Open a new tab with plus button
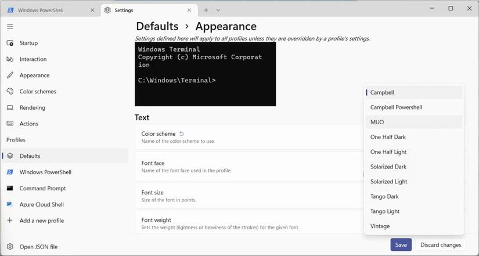The width and height of the screenshot is (479, 256). (x=206, y=10)
